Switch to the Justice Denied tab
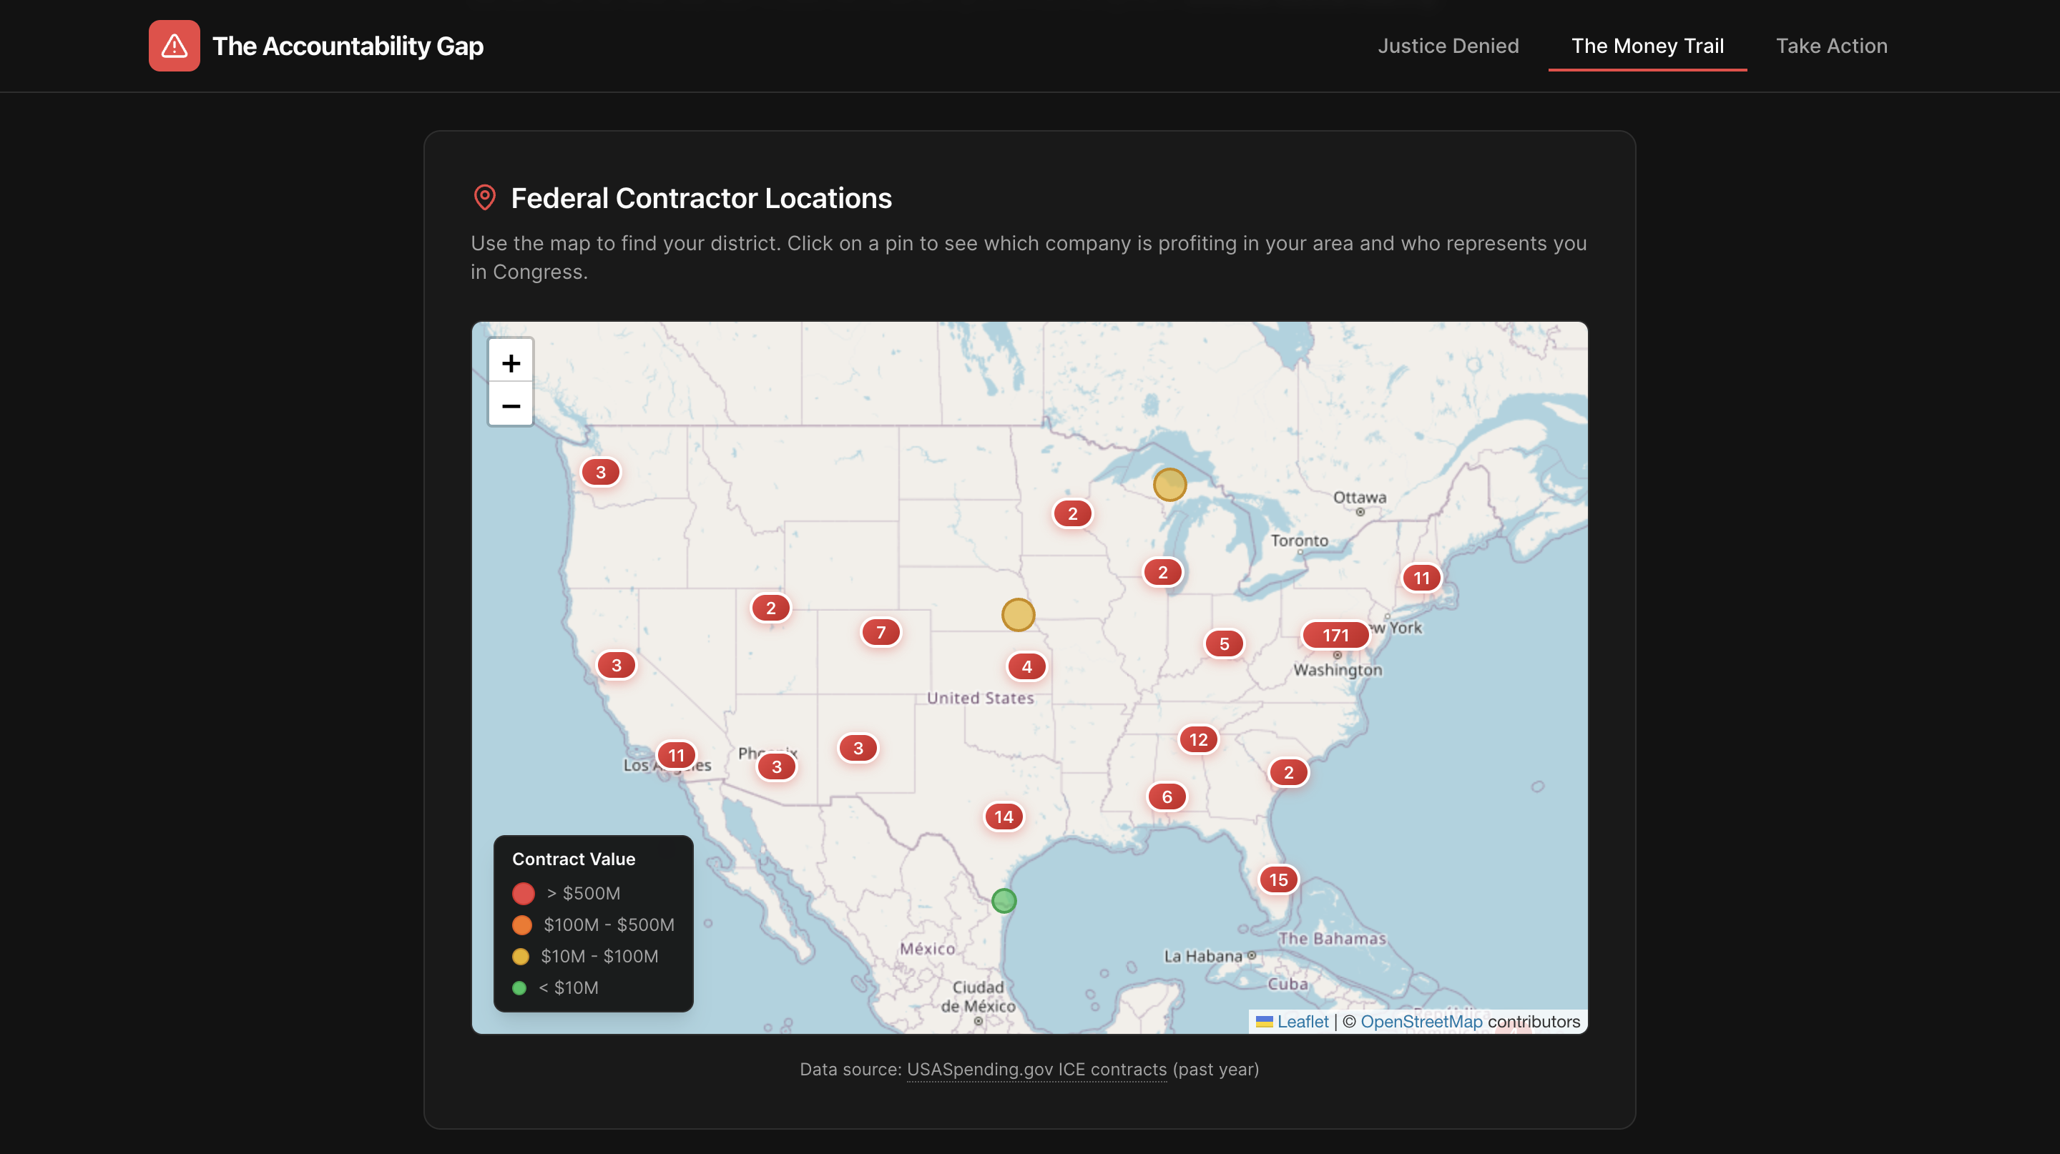Screen dimensions: 2060x1154 click(x=1448, y=46)
